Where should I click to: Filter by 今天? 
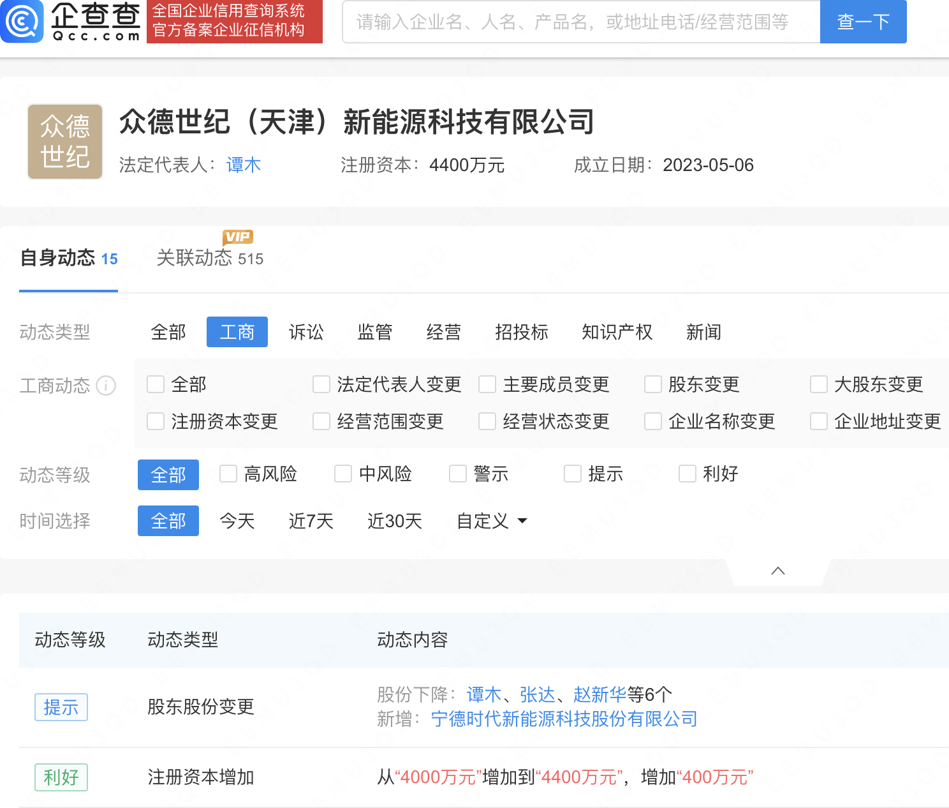(x=237, y=521)
